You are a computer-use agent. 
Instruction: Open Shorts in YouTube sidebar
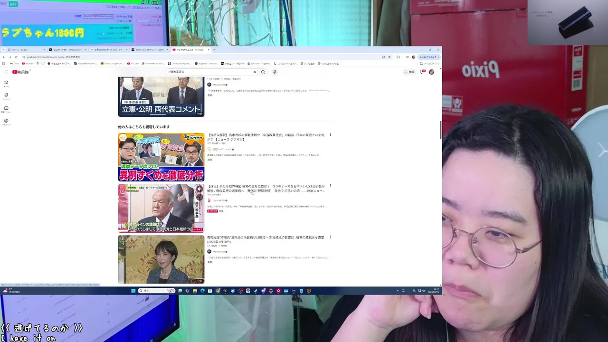[x=6, y=96]
